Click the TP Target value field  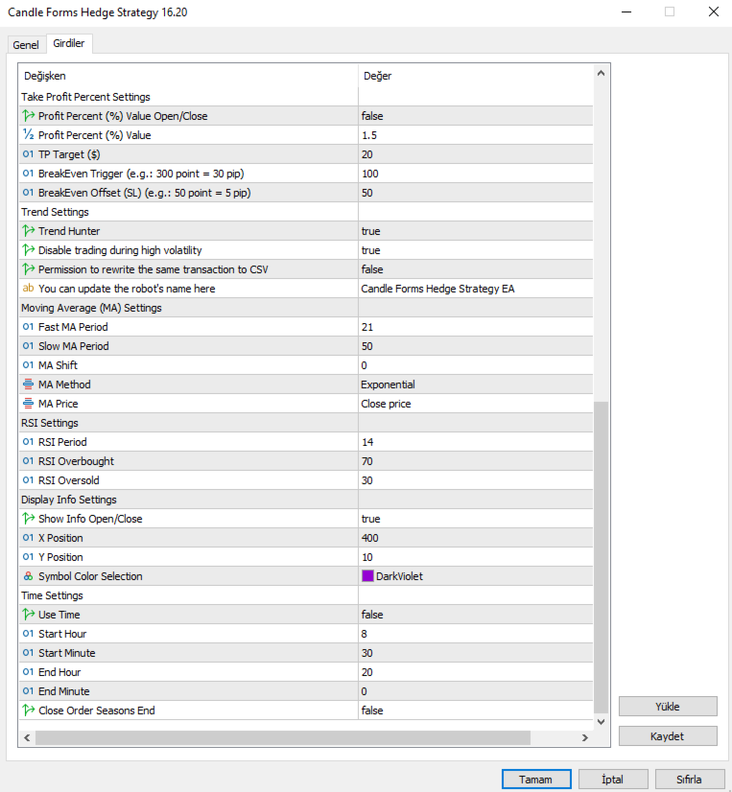[x=475, y=154]
